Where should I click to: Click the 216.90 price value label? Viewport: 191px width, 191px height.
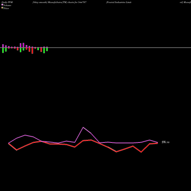[165, 142]
